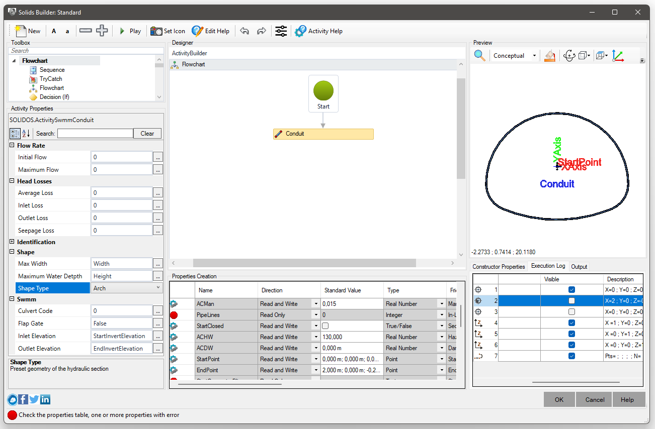
Task: Open the wireframe cube view dropdown
Action: coord(585,56)
